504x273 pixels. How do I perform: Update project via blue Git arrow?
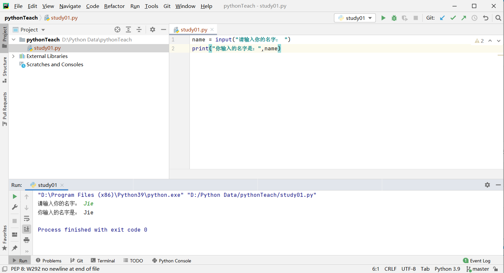(442, 18)
